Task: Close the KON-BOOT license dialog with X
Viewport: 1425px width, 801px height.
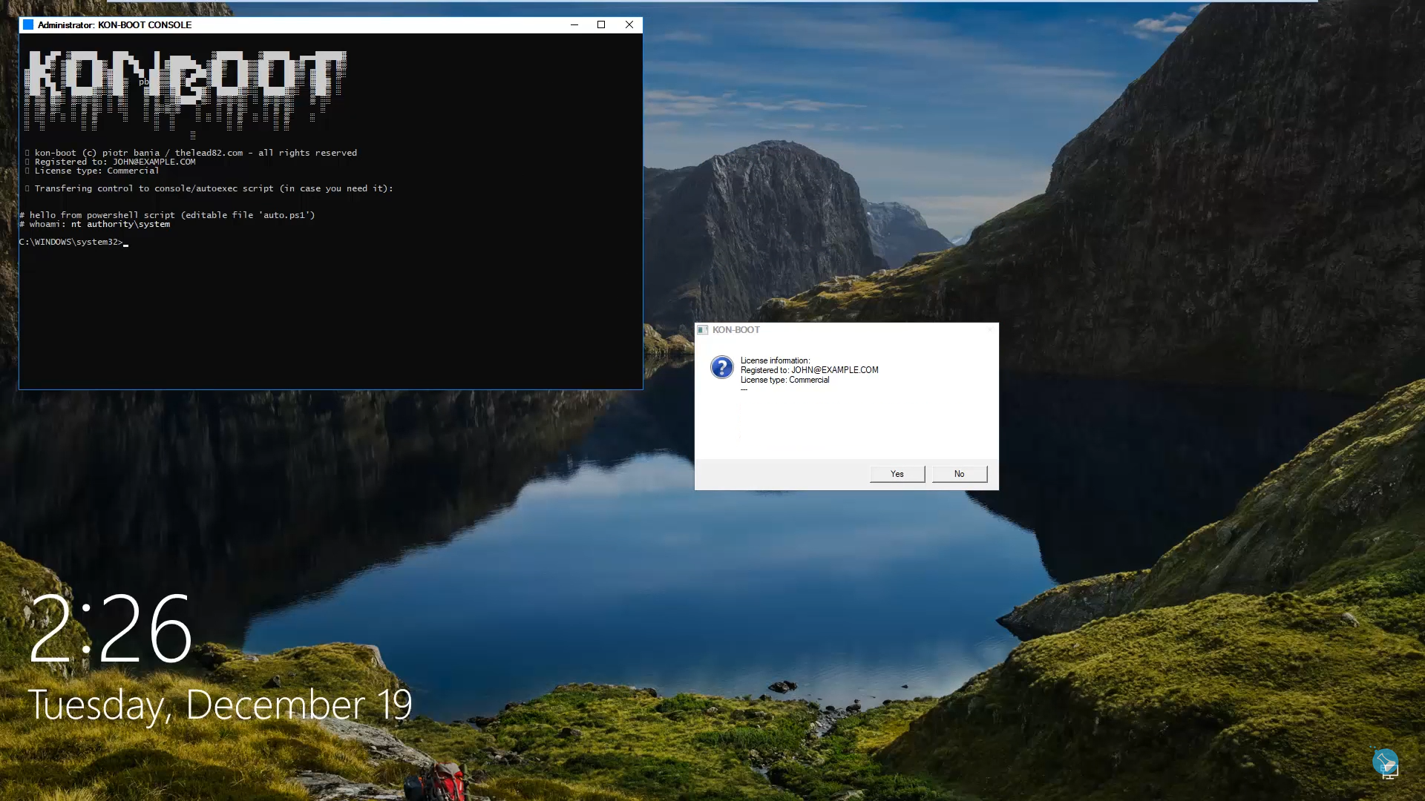Action: [989, 330]
